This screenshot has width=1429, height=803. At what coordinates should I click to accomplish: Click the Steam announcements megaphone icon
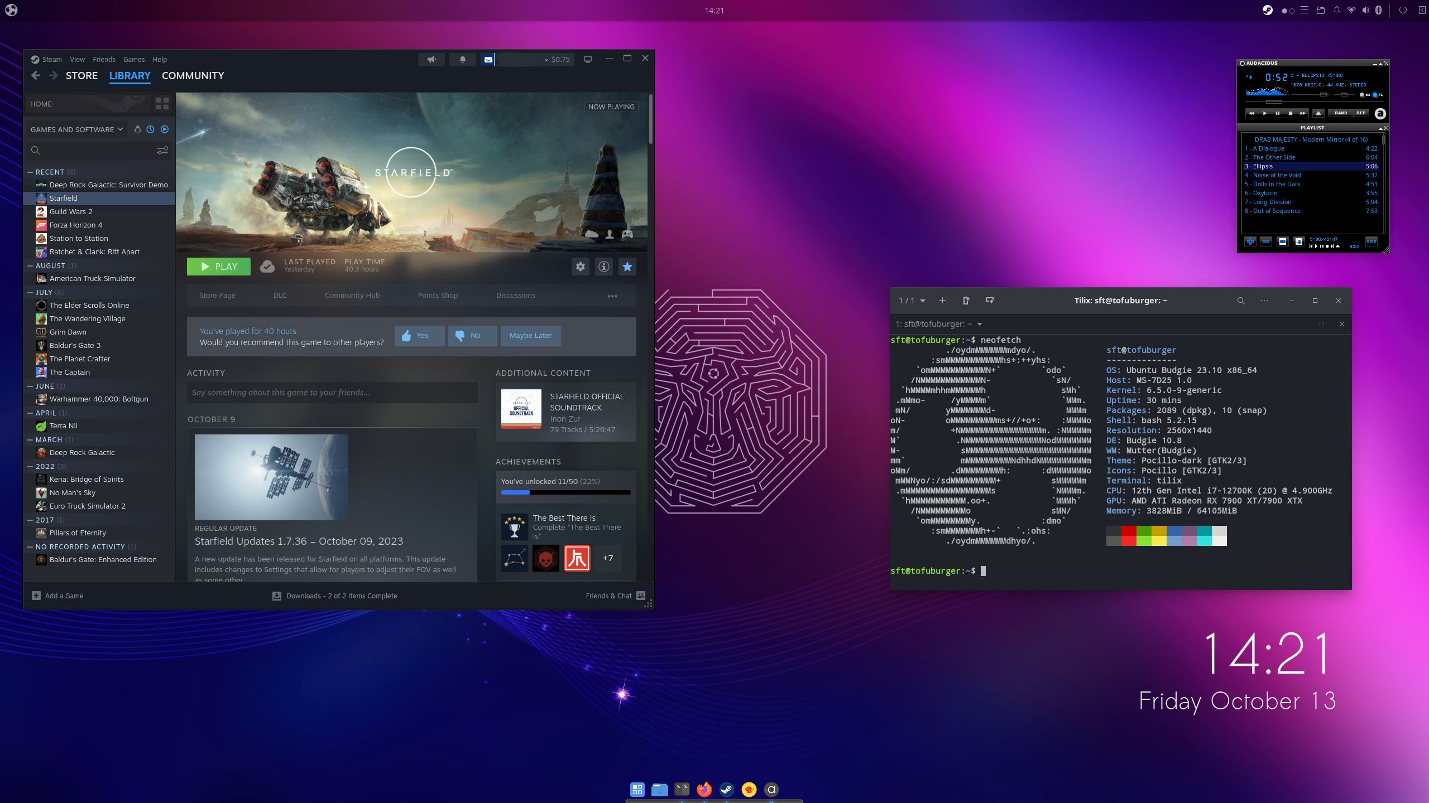tap(431, 60)
